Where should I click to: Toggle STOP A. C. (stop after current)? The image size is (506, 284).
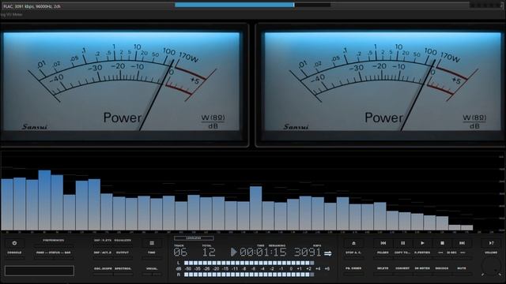[x=353, y=252]
